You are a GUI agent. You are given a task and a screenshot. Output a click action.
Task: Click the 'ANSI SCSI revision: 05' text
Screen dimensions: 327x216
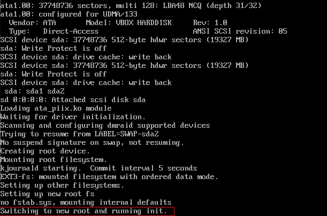(x=240, y=31)
